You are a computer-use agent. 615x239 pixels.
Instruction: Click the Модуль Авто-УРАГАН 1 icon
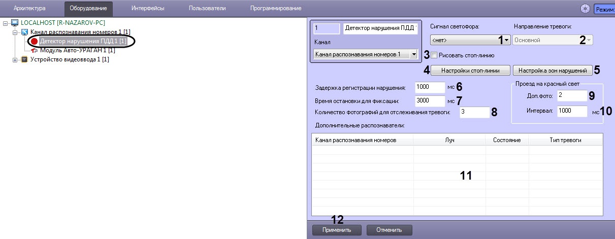pyautogui.click(x=35, y=50)
